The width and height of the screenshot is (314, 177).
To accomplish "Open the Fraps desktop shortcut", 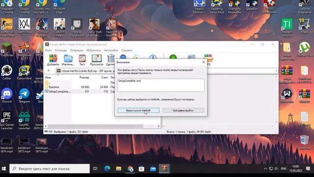I will [304, 26].
